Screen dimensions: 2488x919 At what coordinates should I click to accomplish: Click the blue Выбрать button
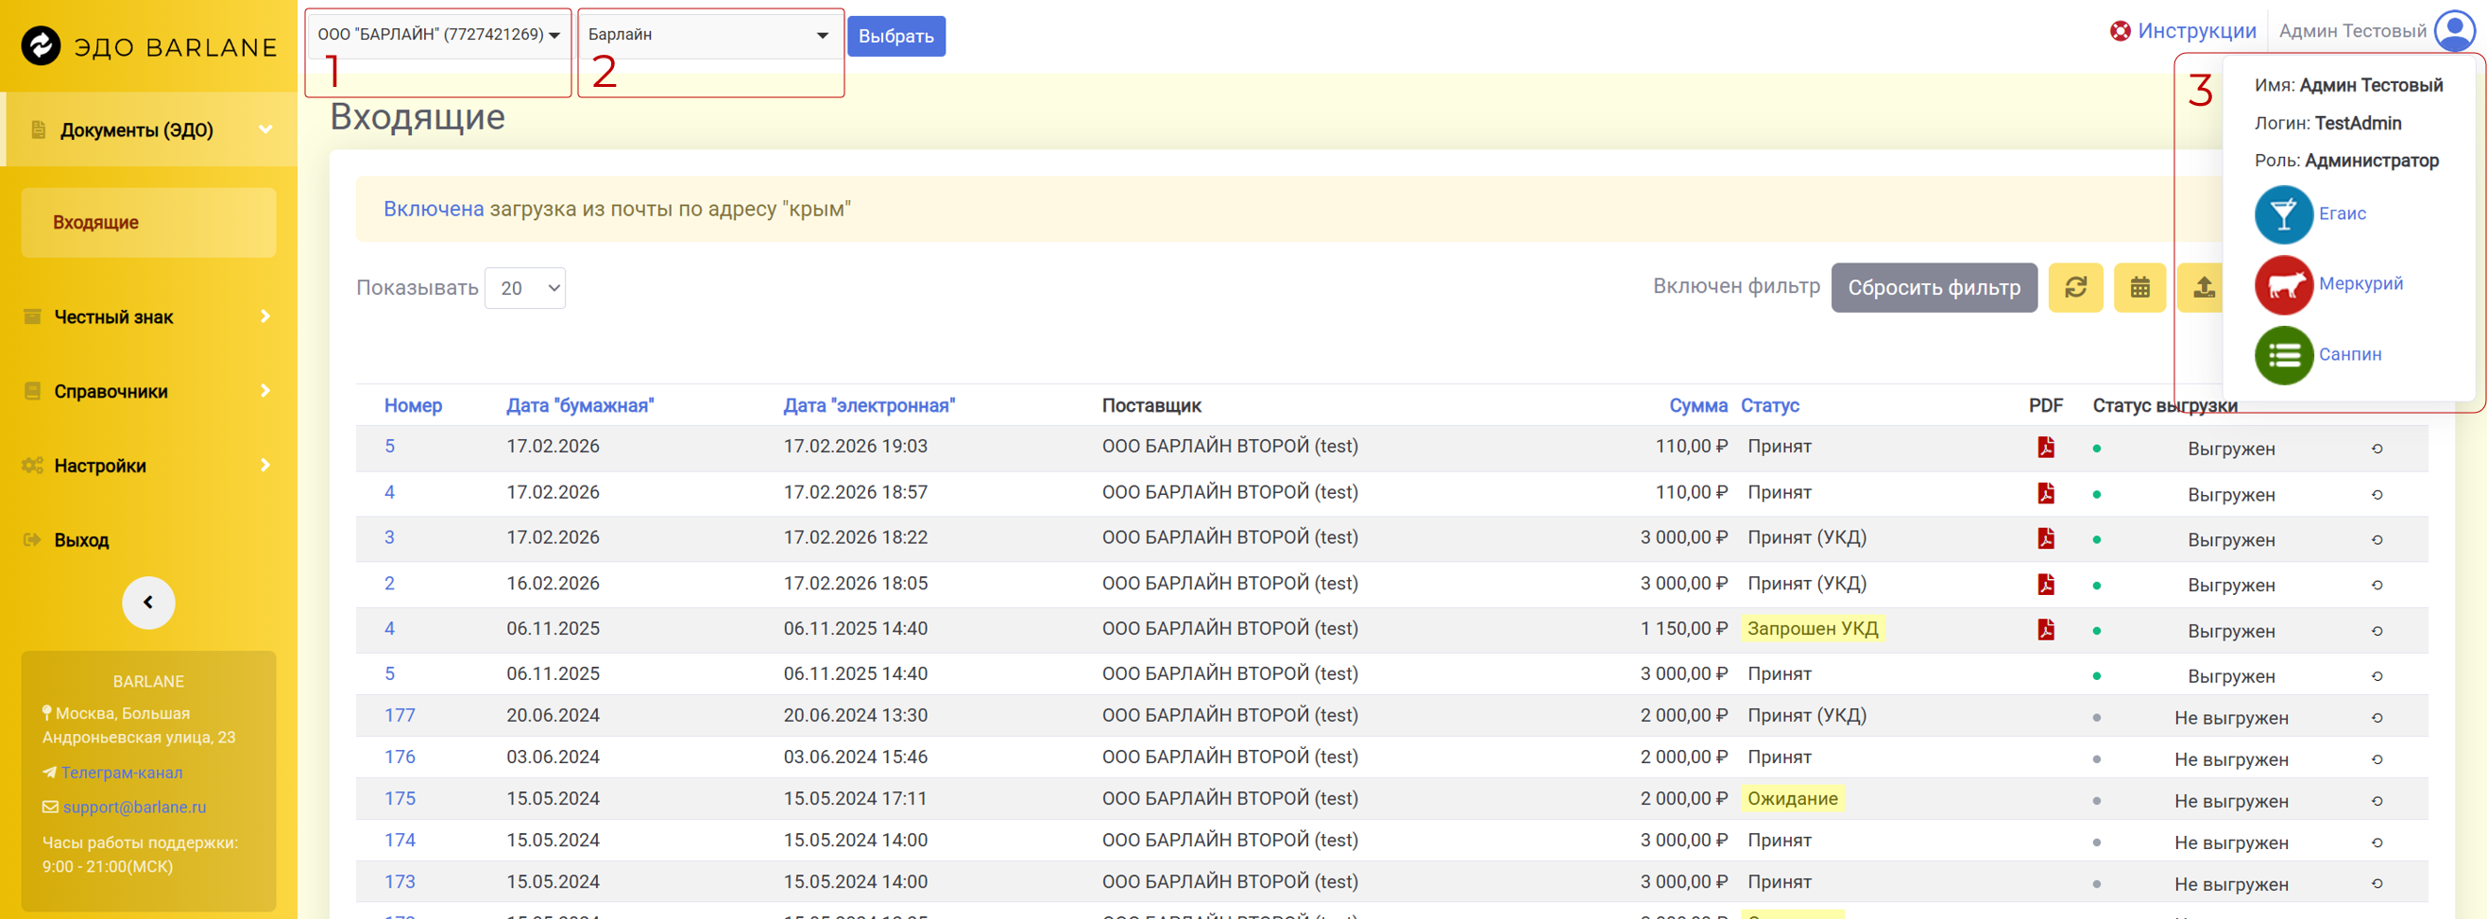(895, 37)
